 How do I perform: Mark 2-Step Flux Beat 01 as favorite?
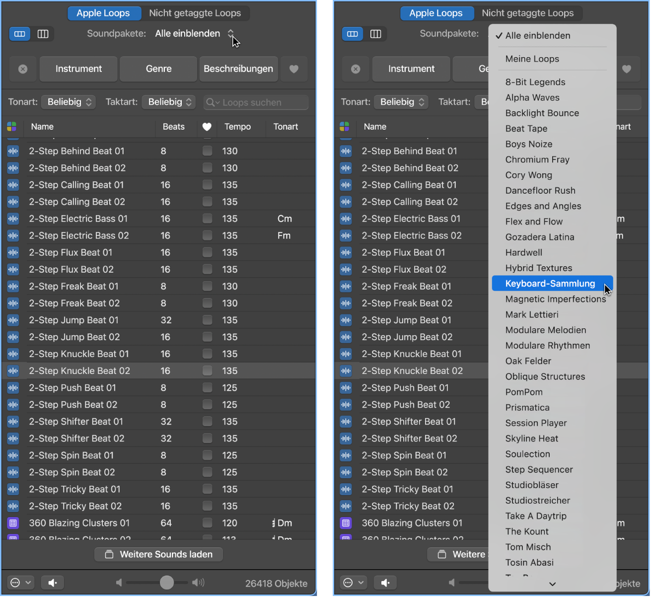point(207,252)
